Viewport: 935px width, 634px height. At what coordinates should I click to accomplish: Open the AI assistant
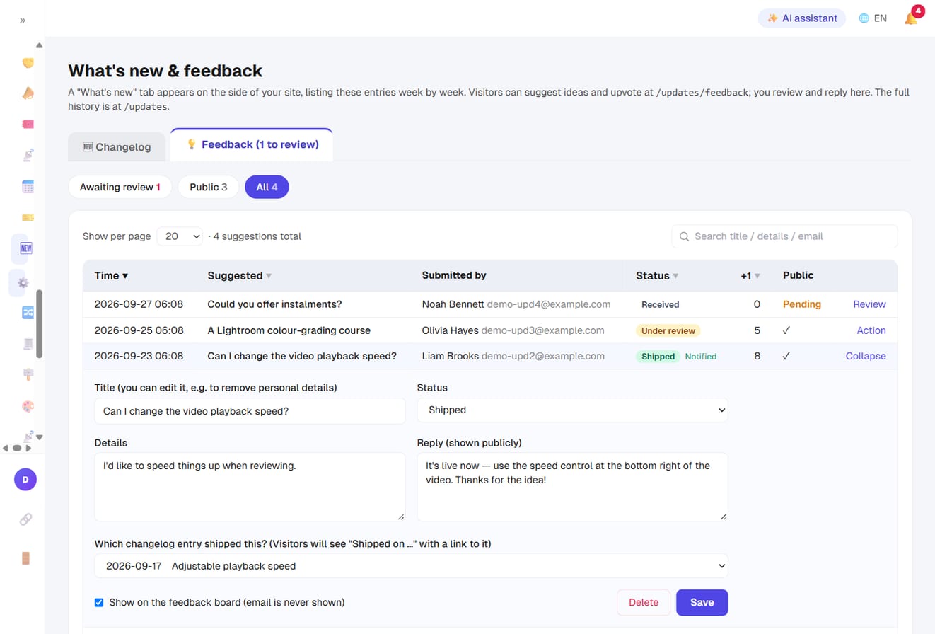pyautogui.click(x=802, y=18)
